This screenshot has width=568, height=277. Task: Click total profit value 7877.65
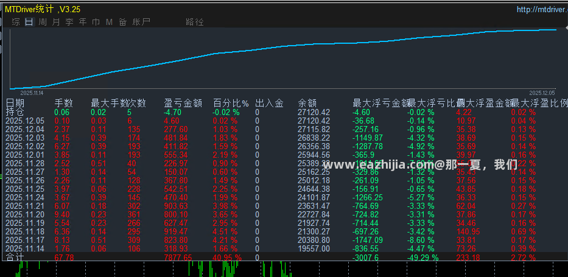(x=178, y=258)
